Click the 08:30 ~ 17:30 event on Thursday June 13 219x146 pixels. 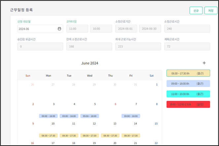(x=110, y=135)
